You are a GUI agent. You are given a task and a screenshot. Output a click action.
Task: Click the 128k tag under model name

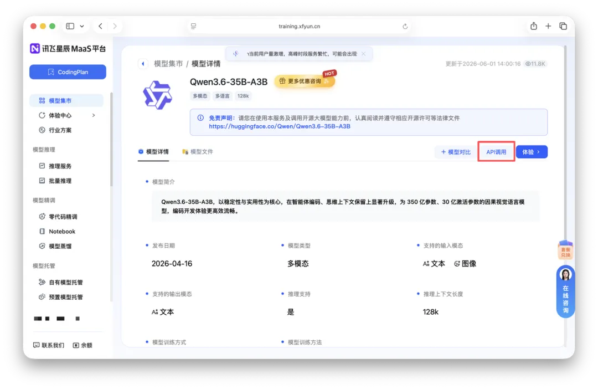[x=243, y=96]
